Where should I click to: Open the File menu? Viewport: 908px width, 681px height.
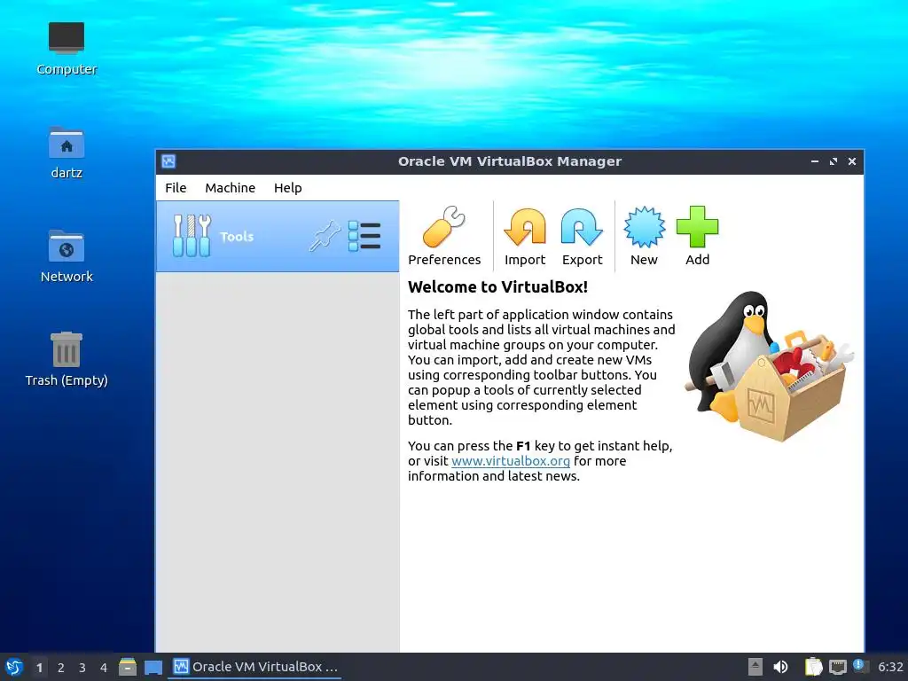click(176, 188)
